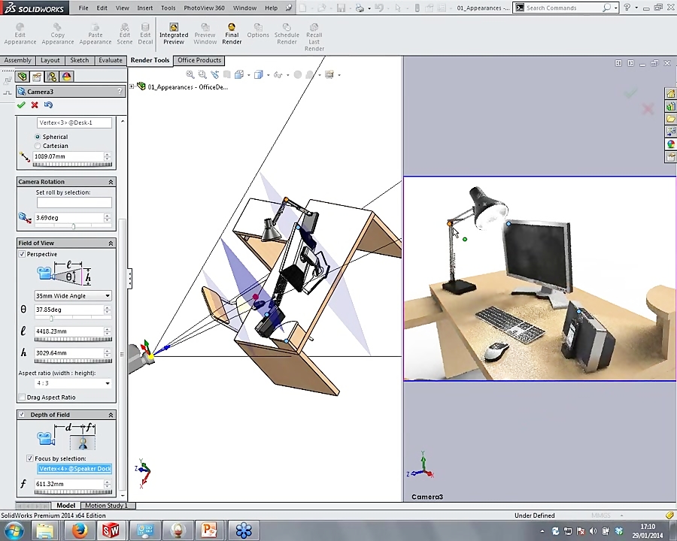Confirm Camera3 settings with green checkmark
This screenshot has height=541, width=677.
coord(20,104)
